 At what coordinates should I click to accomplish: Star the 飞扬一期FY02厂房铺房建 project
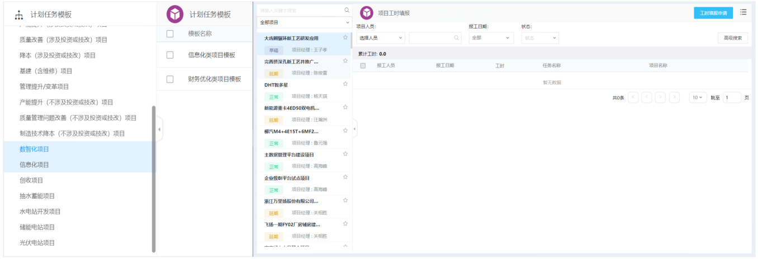coord(345,224)
